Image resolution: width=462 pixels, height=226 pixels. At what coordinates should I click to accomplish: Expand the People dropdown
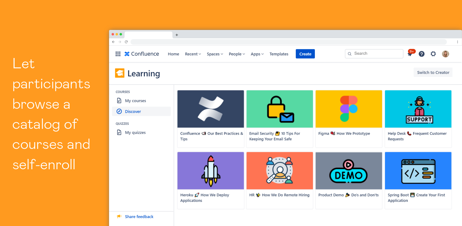(237, 54)
